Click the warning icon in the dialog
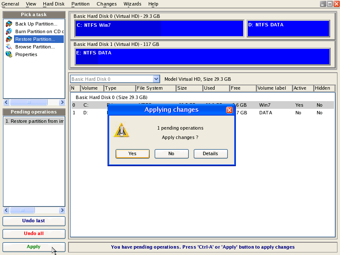Image resolution: width=340 pixels, height=255 pixels. [121, 130]
